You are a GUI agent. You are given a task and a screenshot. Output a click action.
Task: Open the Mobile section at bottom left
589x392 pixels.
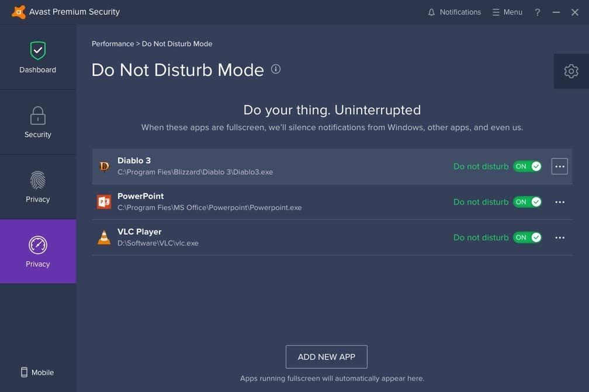(x=37, y=372)
